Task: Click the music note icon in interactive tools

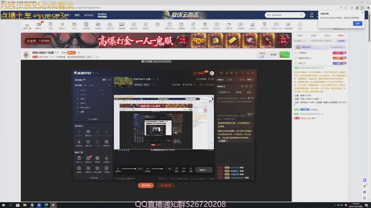Action: pyautogui.click(x=107, y=143)
